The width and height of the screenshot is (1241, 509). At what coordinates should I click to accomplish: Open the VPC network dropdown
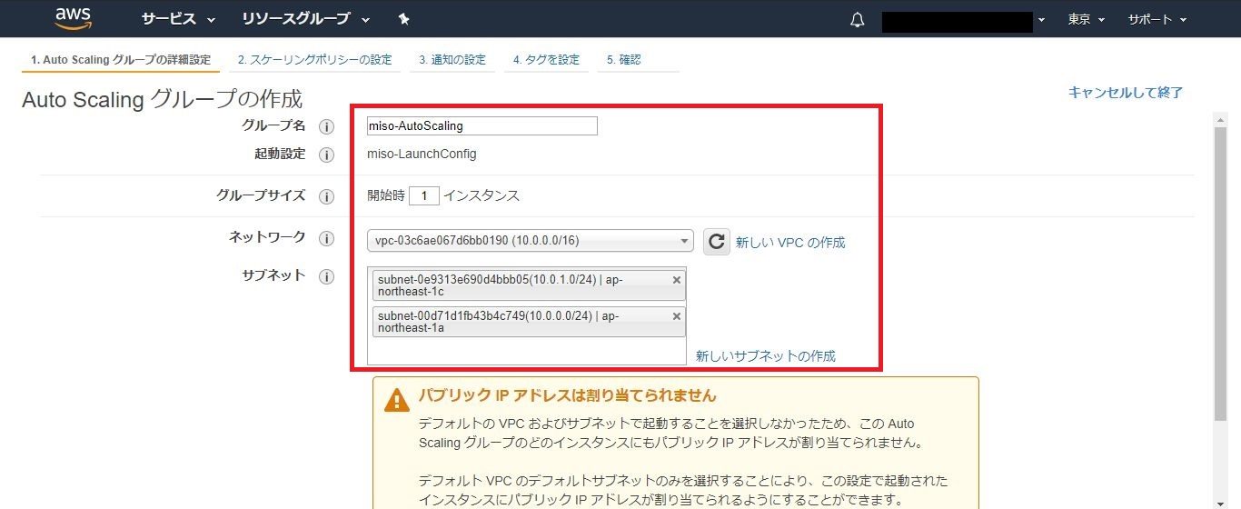531,241
